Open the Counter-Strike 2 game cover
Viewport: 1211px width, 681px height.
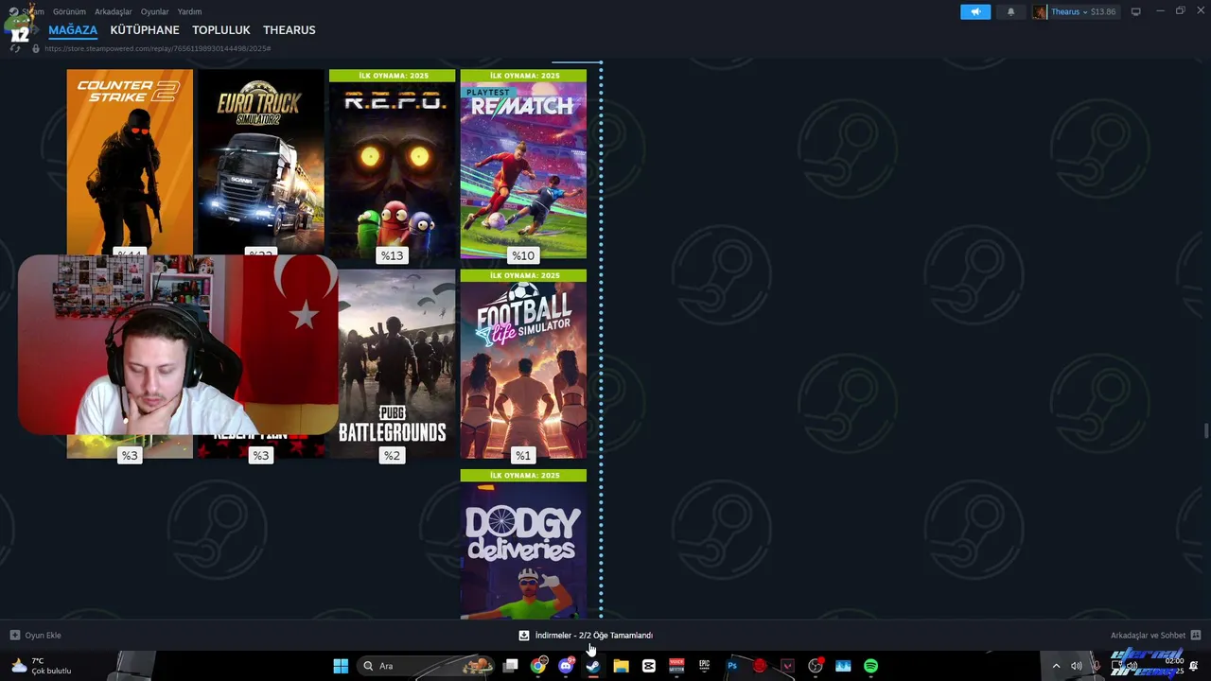tap(130, 161)
